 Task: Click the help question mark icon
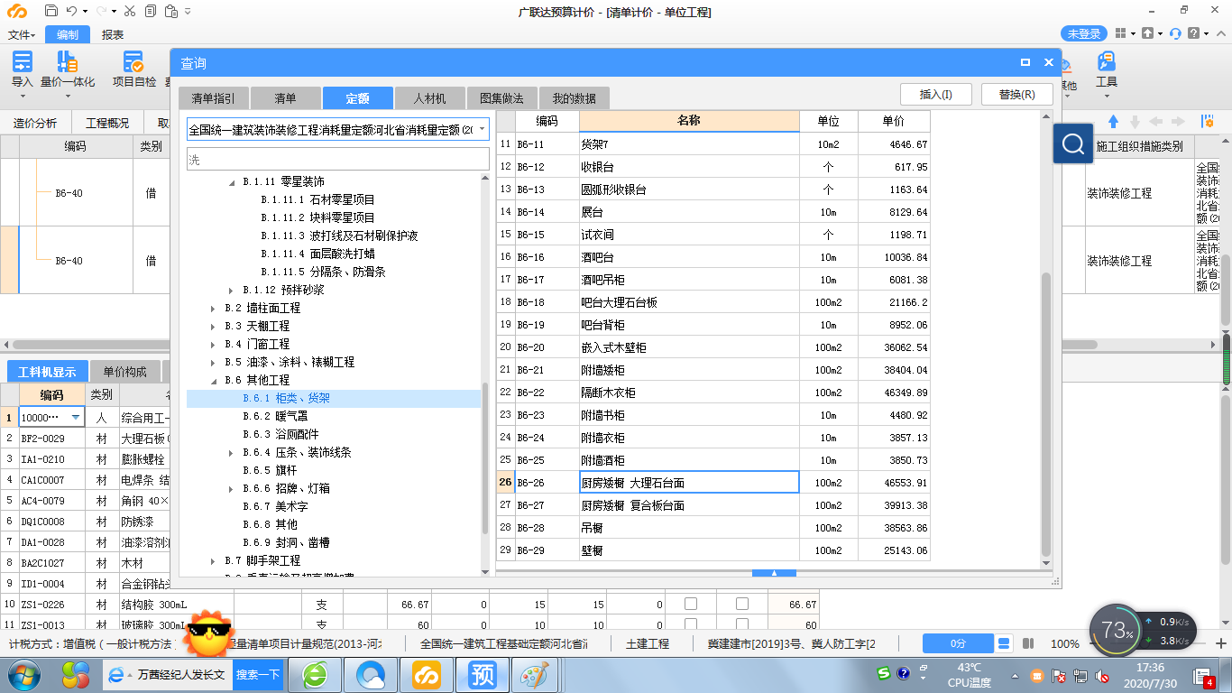pos(1193,33)
